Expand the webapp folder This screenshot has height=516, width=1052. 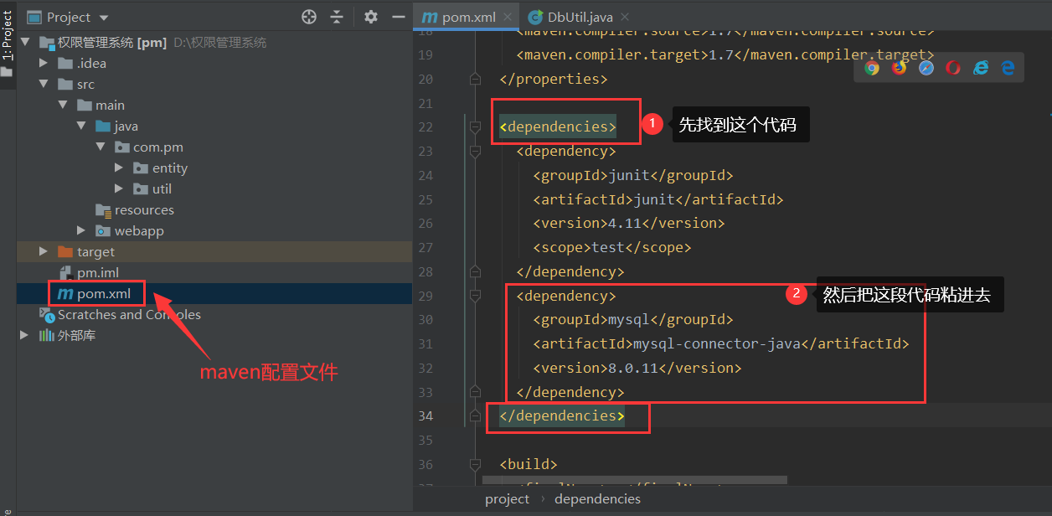(81, 230)
